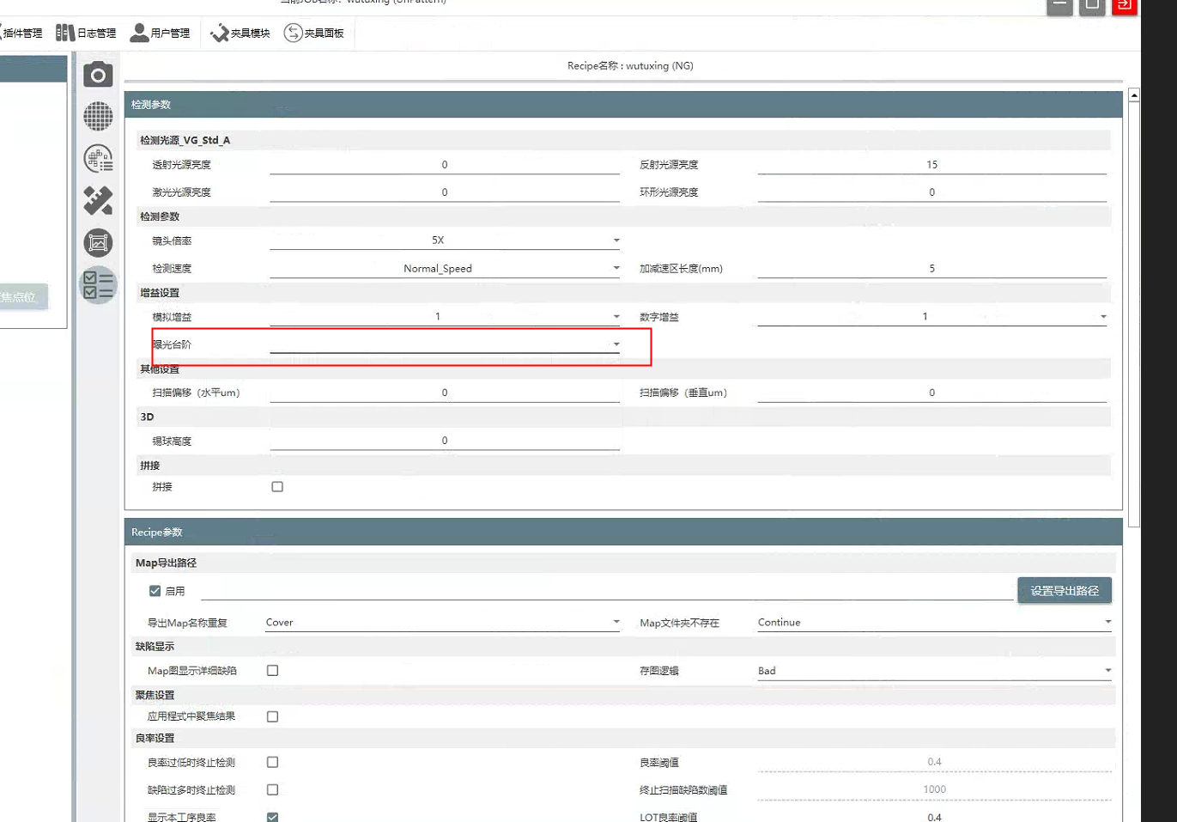Open the ruler and pencil measurement tool

click(x=98, y=200)
